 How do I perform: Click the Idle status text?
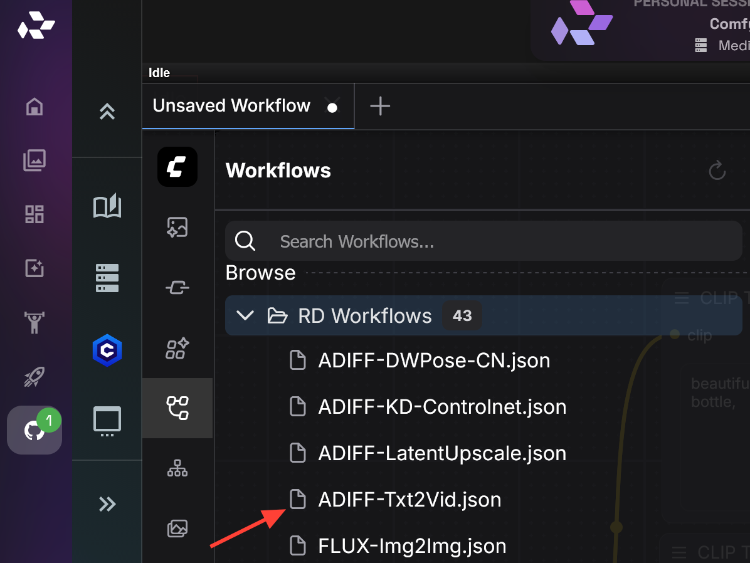tap(159, 73)
